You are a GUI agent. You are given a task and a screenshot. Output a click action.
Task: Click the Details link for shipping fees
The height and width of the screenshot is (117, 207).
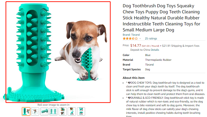click(155, 50)
